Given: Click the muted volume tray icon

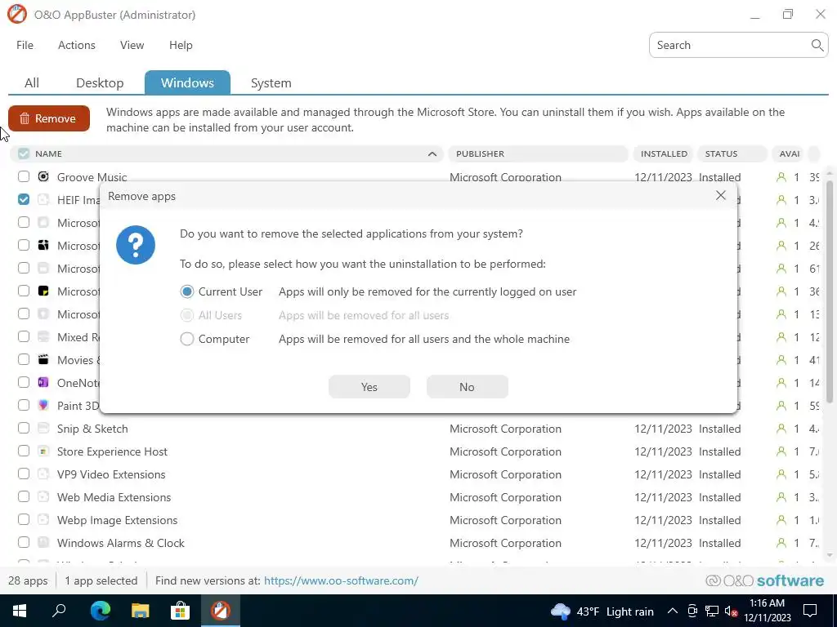Looking at the screenshot, I should (732, 611).
